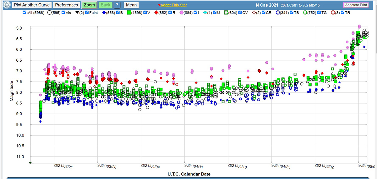The image size is (377, 179).
Task: Click the N Cas 2021 title text
Action: coord(266,5)
